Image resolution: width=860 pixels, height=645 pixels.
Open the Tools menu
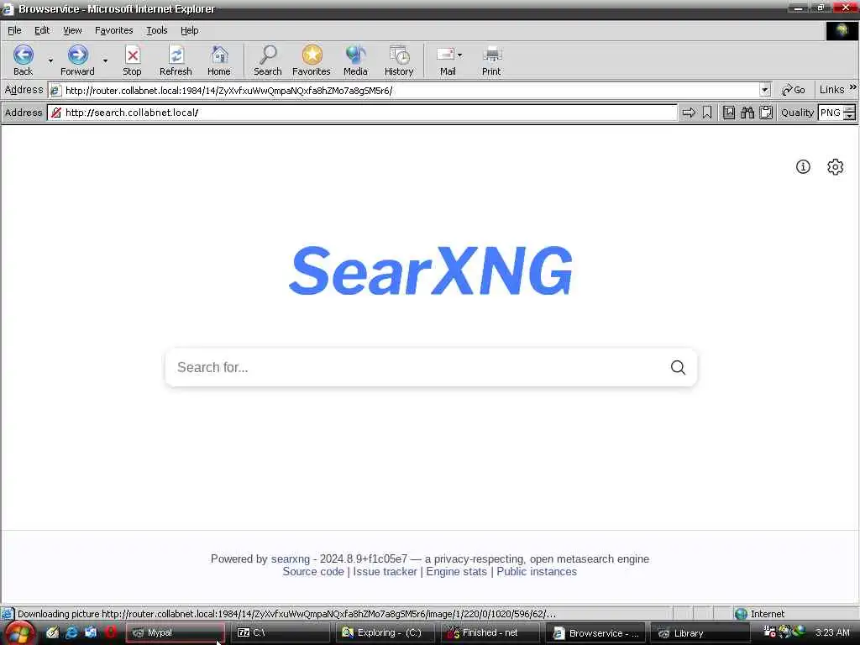click(156, 30)
